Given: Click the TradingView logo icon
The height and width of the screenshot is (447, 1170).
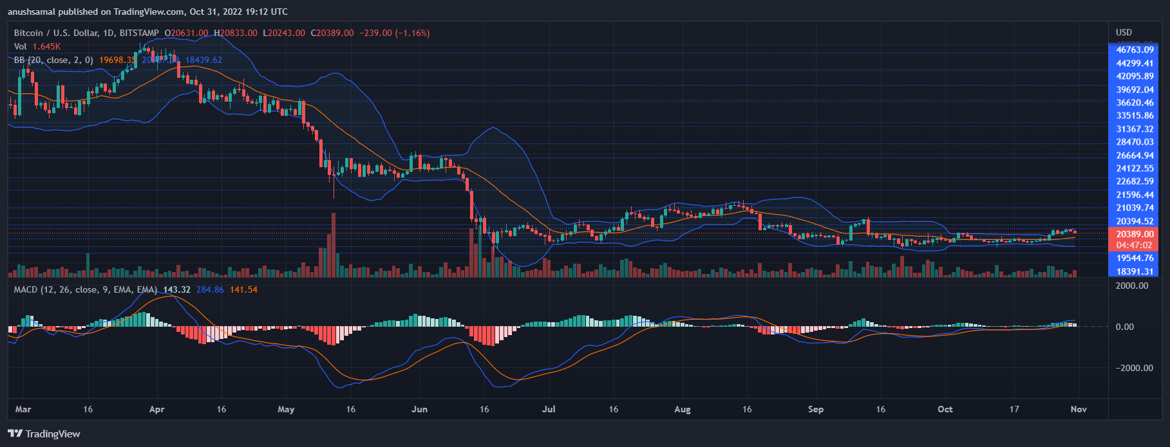Looking at the screenshot, I should pos(14,433).
